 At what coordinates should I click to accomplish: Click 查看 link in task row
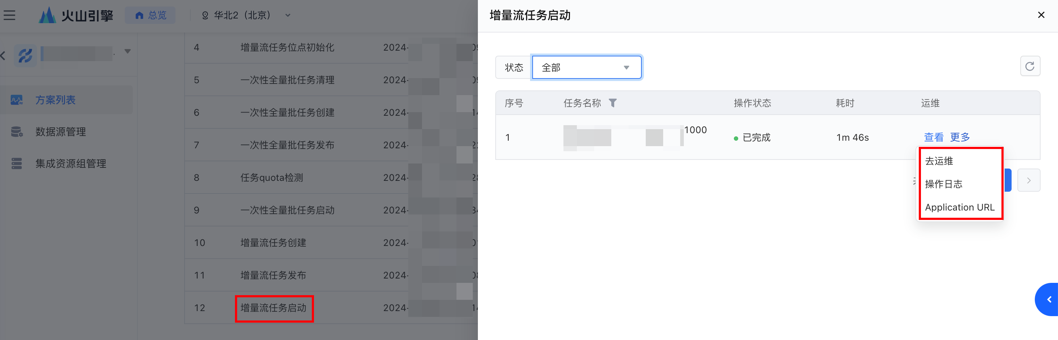[x=934, y=137]
